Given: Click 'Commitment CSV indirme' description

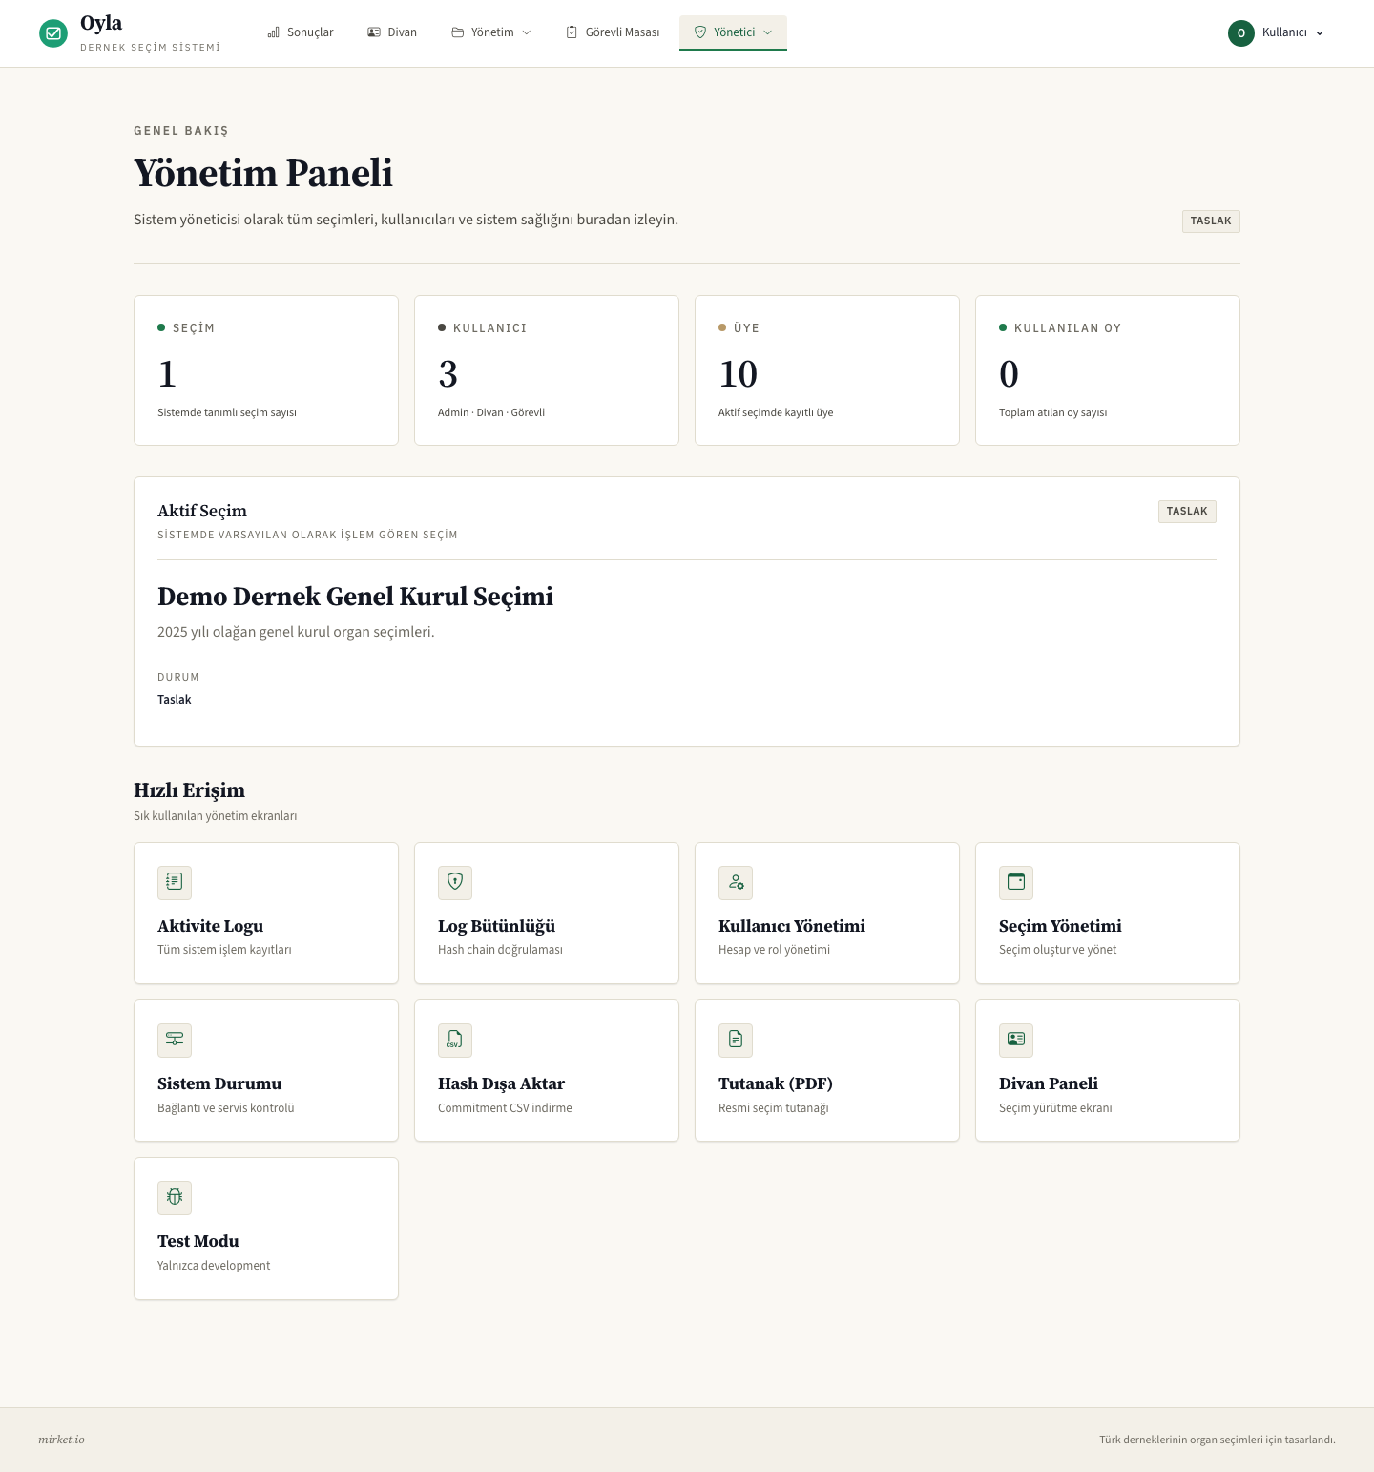Looking at the screenshot, I should click(x=505, y=1108).
